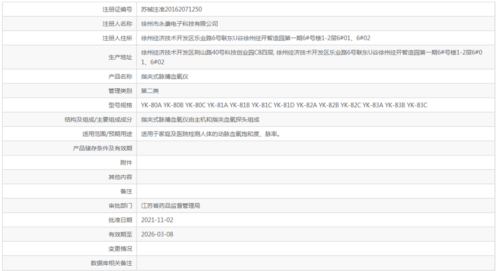Viewport: 496px width, 271px height.
Task: Click the 有效期至 label
Action: [x=120, y=234]
